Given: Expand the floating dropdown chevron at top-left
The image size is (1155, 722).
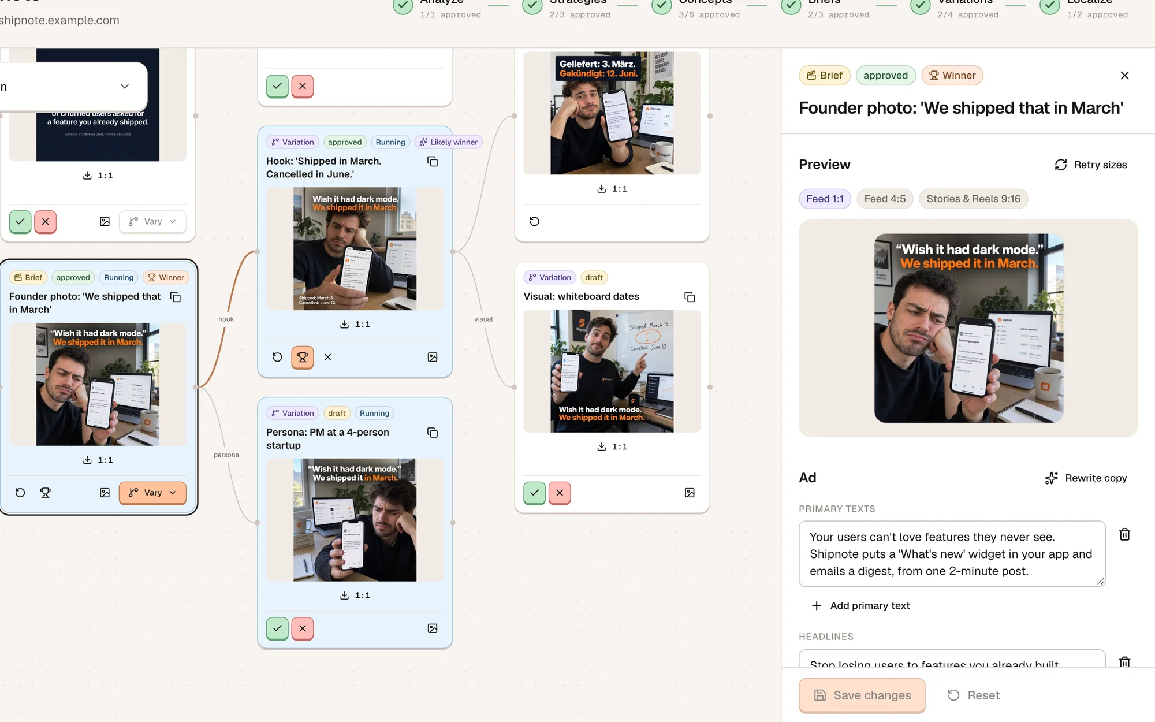Looking at the screenshot, I should [x=124, y=87].
